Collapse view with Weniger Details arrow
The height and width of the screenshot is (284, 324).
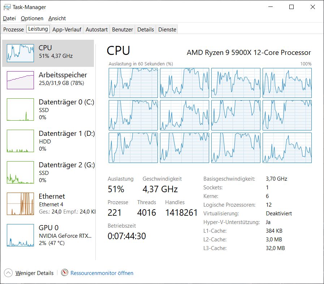point(9,273)
